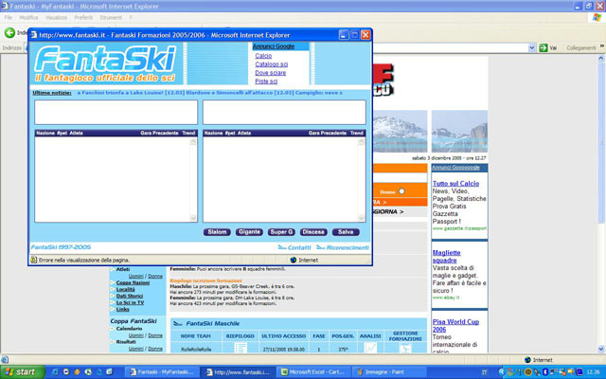
Task: Click the Windows flag logo in the menu bar
Action: pos(597,17)
